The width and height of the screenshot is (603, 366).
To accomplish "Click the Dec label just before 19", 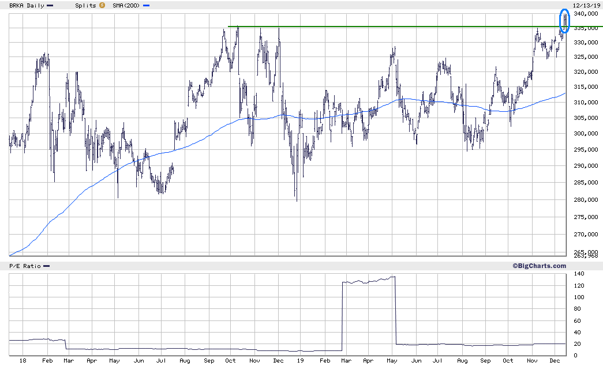I will tap(279, 361).
